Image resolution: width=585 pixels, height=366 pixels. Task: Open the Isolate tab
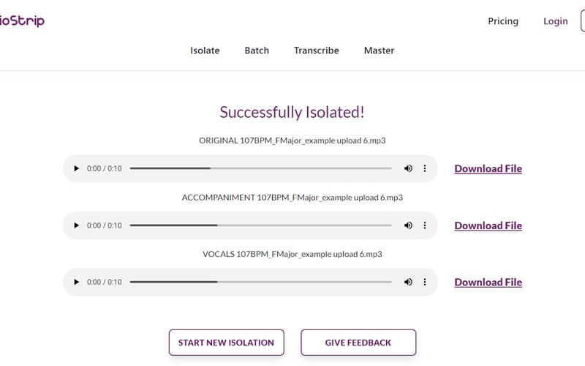[205, 51]
